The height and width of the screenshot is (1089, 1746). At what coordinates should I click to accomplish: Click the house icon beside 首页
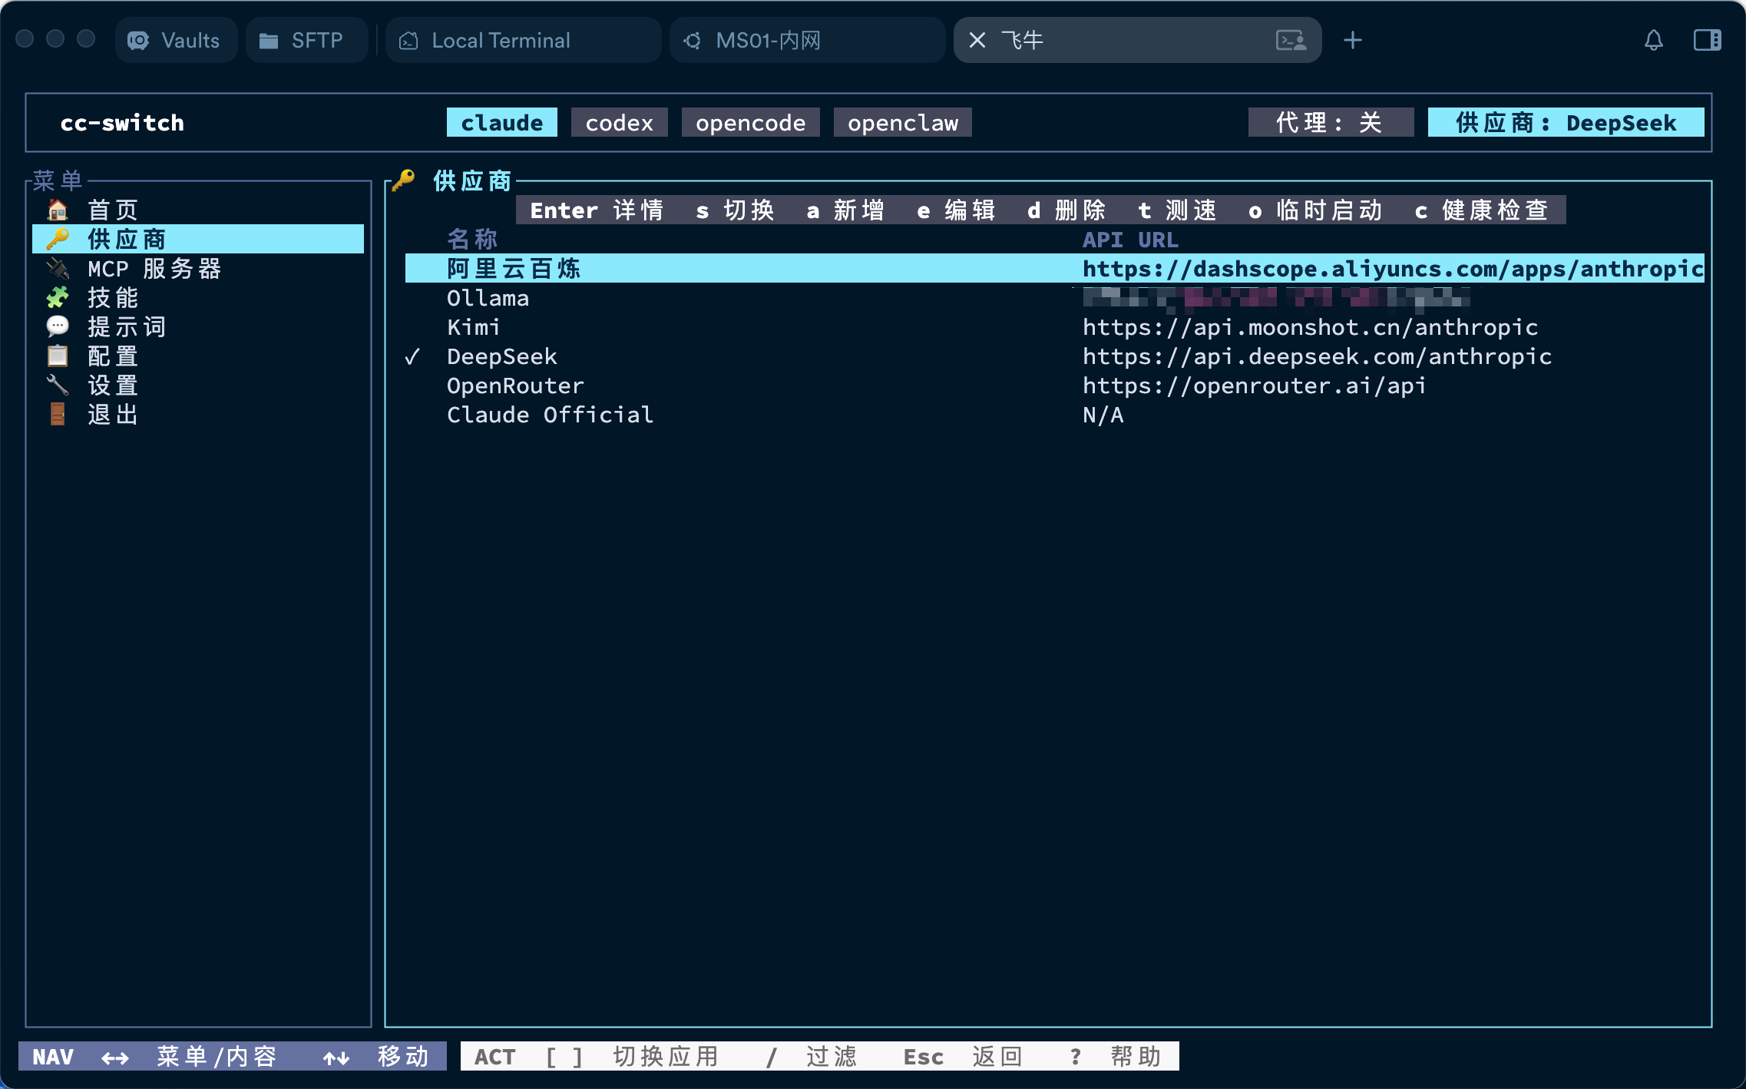point(58,210)
